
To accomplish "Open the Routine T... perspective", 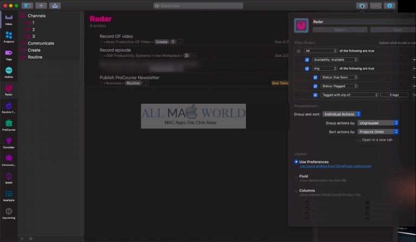I will click(9, 107).
